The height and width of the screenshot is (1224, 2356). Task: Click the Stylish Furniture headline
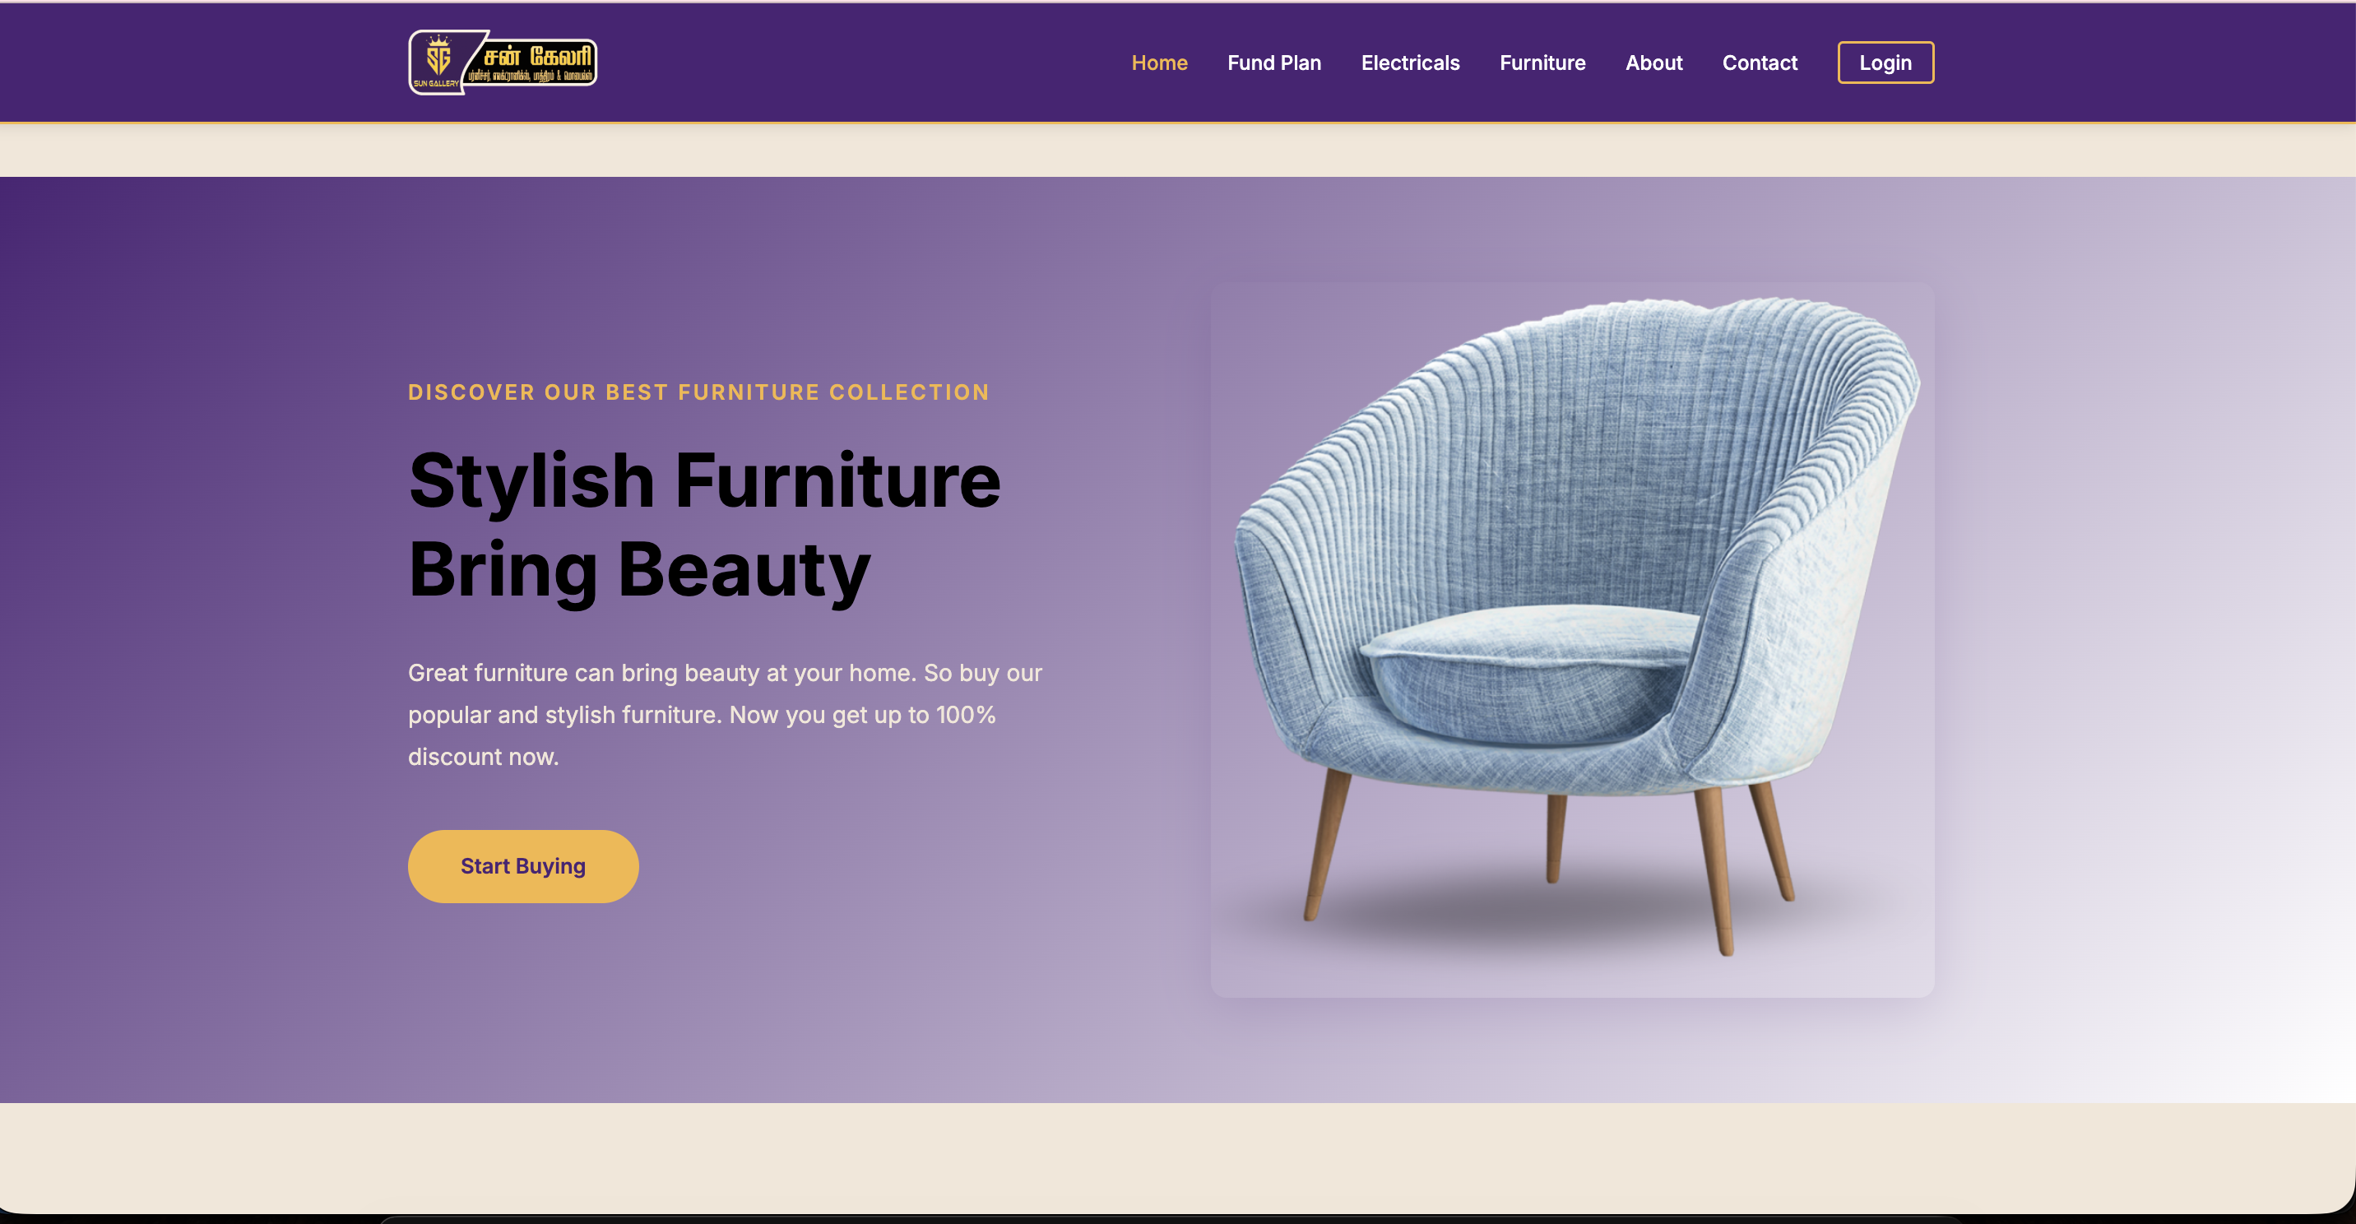coord(704,480)
